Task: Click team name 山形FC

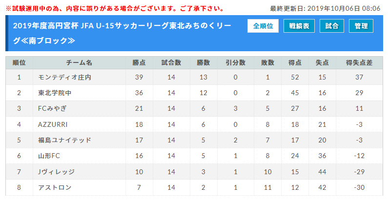Action: tap(49, 156)
